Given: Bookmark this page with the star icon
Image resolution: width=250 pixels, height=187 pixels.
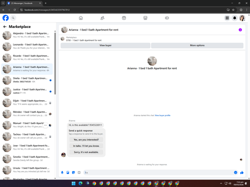Looking at the screenshot, I should [233, 10].
